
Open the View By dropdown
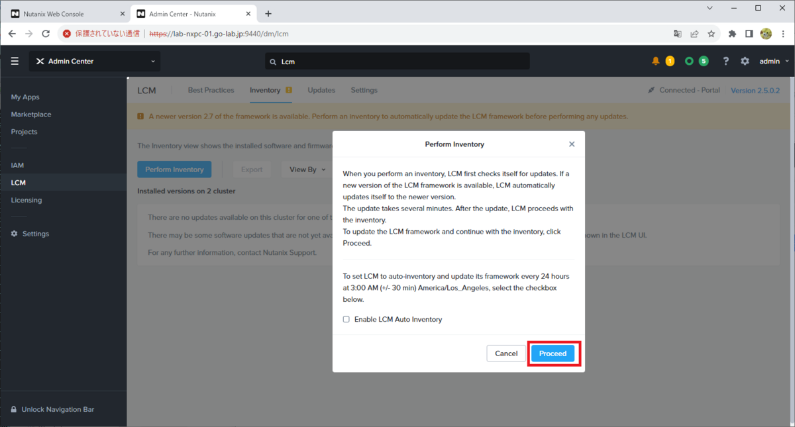pos(307,169)
